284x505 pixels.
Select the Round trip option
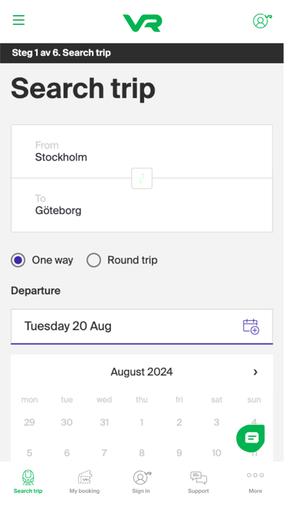pos(122,260)
